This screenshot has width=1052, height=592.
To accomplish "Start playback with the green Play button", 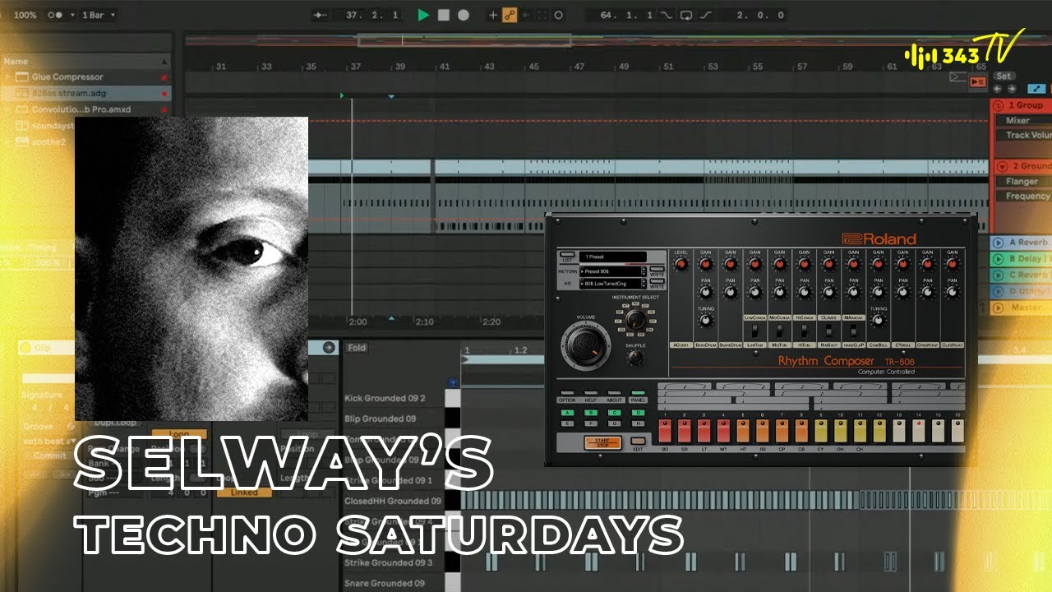I will [423, 15].
